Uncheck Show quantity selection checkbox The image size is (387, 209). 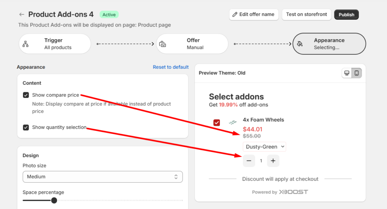(26, 127)
